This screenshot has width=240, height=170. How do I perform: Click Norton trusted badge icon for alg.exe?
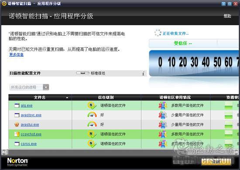click(92, 105)
